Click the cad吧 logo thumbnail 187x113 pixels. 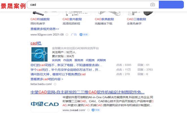click(40, 55)
